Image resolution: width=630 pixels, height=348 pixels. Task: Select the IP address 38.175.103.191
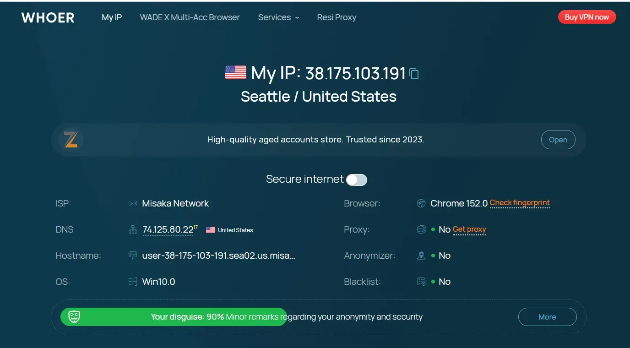point(356,73)
